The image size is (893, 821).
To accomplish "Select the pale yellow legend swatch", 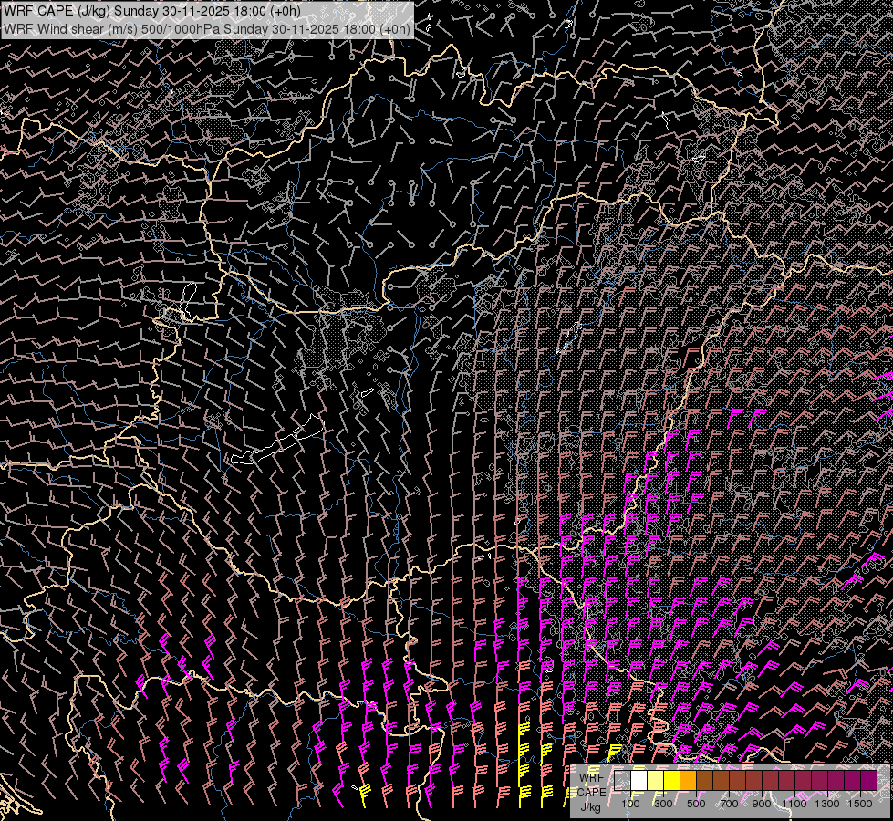I will pos(656,781).
